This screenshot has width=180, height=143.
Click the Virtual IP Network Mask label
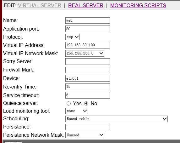coord(30,53)
